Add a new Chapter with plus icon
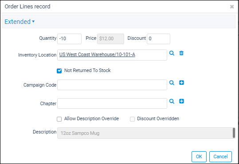239x164 pixels. click(x=181, y=101)
